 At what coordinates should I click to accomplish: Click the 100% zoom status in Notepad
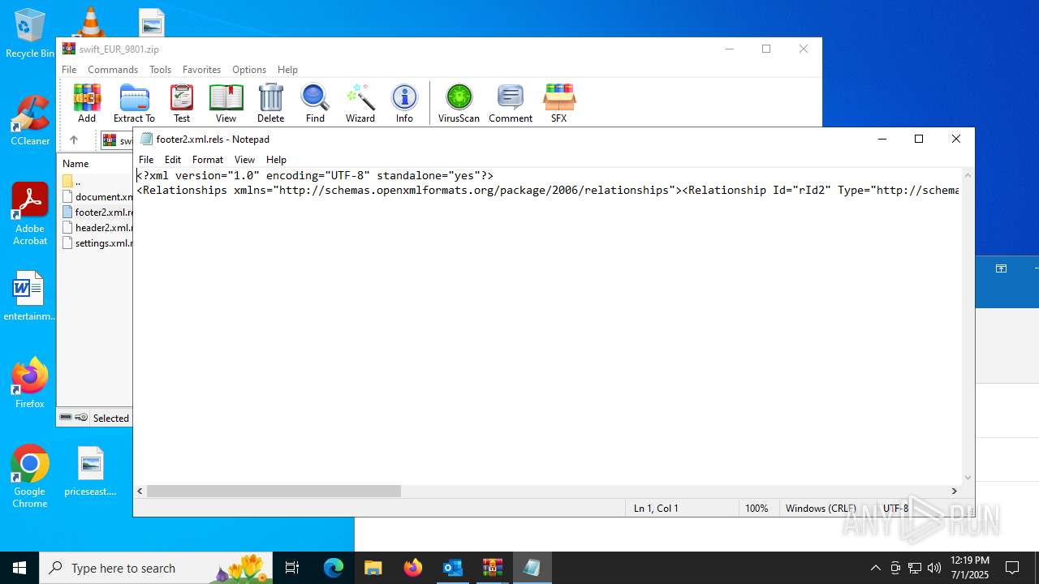(757, 509)
